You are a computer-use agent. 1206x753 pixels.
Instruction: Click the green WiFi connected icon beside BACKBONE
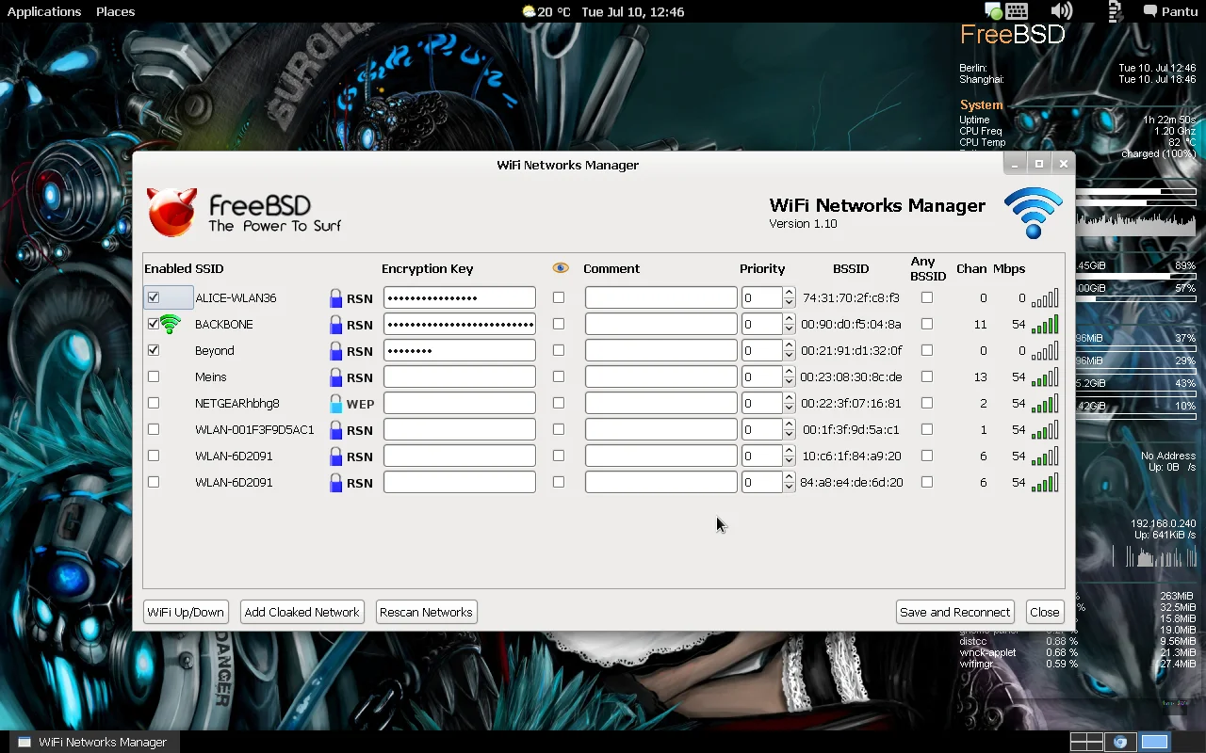coord(170,324)
